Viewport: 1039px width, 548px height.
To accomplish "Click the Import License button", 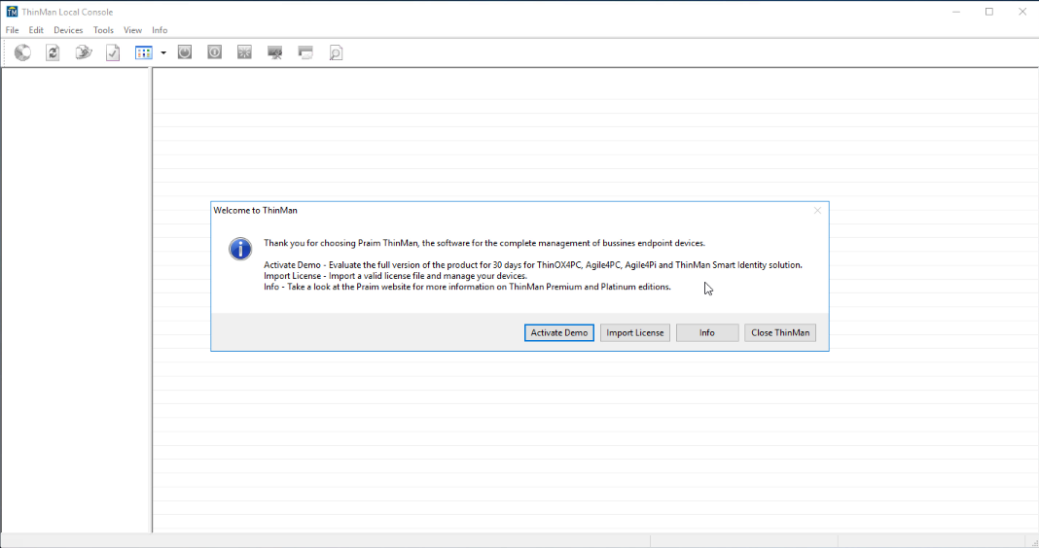I will [x=635, y=333].
